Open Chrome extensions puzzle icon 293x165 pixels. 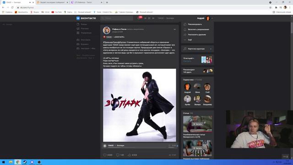tap(276, 7)
